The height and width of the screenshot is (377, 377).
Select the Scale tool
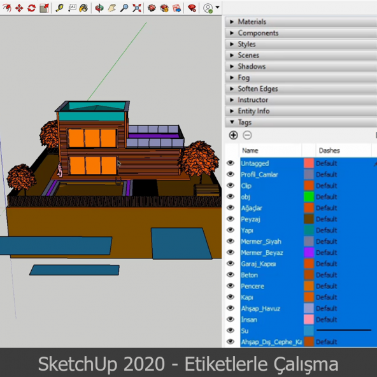[x=44, y=8]
